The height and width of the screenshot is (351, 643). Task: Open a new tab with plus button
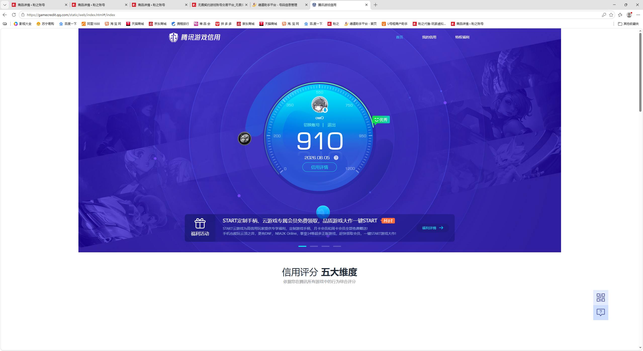pos(376,5)
